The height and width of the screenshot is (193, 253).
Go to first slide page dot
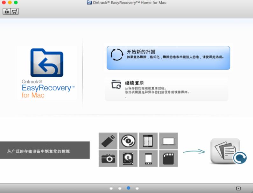coord(111,188)
